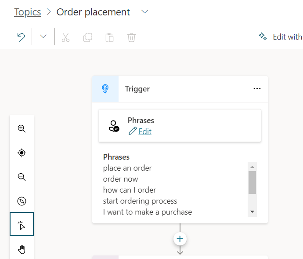Zoom in on the canvas
The height and width of the screenshot is (259, 303).
(x=22, y=128)
